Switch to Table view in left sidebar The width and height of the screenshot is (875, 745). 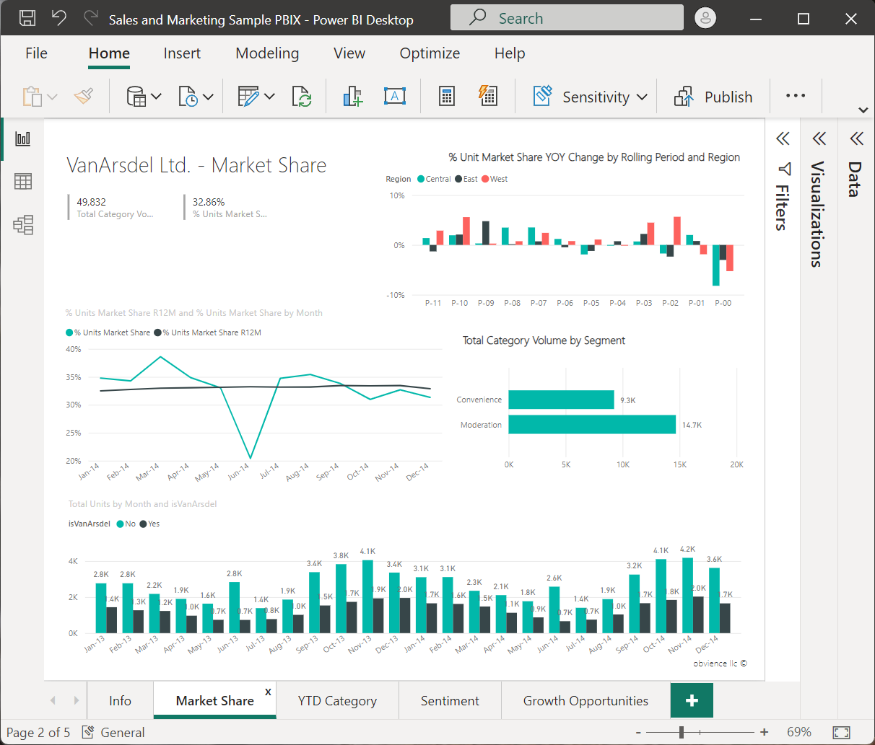click(23, 182)
